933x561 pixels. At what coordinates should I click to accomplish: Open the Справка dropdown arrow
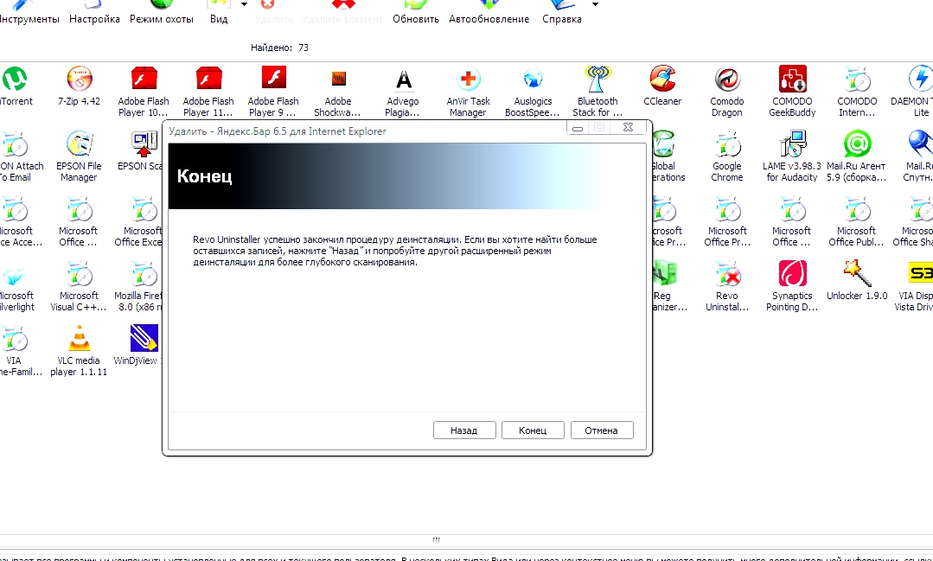pos(595,5)
